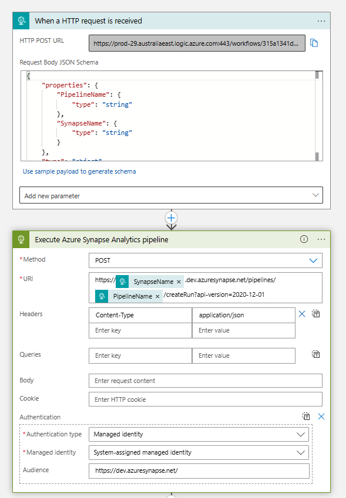The height and width of the screenshot is (498, 346).
Task: Open info icon on Synapse pipeline action
Action: pos(304,239)
